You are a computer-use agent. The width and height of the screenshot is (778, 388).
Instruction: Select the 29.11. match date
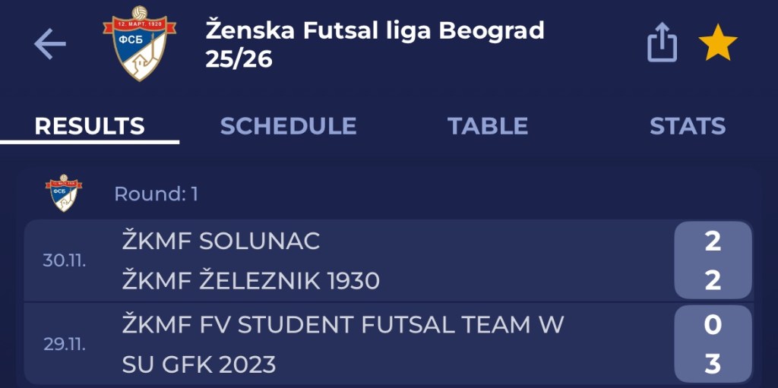(65, 344)
